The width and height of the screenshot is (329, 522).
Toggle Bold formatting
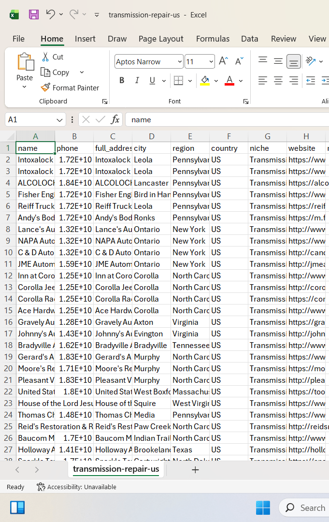click(122, 80)
